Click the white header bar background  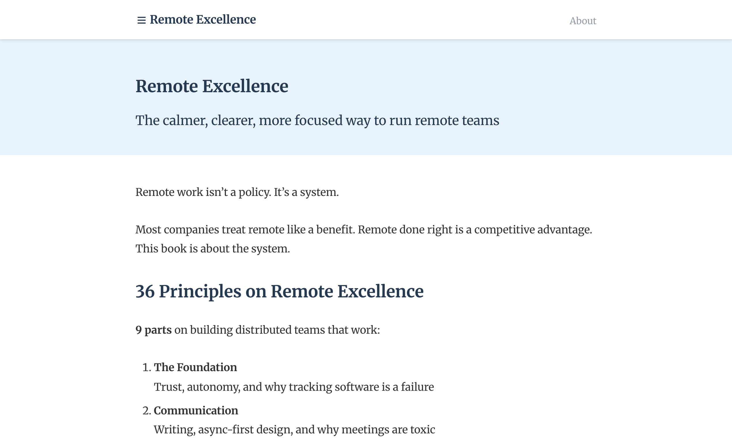coord(413,20)
